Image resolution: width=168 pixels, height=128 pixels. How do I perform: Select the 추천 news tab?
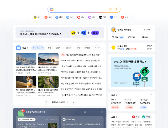pyautogui.click(x=49, y=48)
